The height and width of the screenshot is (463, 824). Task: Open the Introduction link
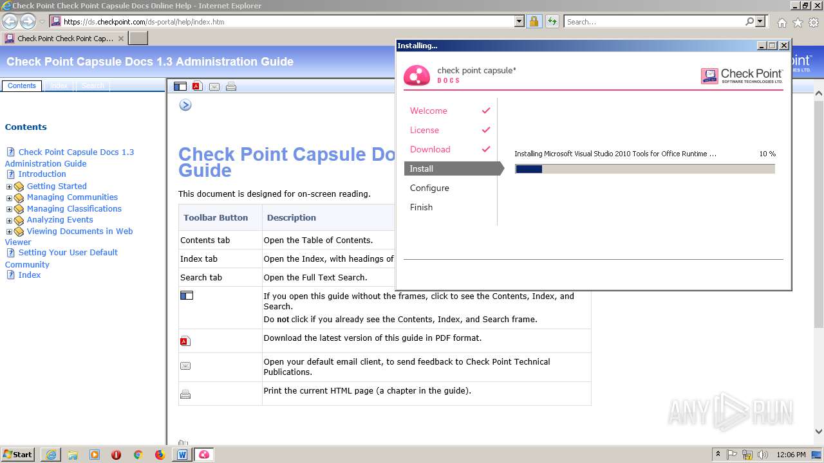tap(42, 174)
